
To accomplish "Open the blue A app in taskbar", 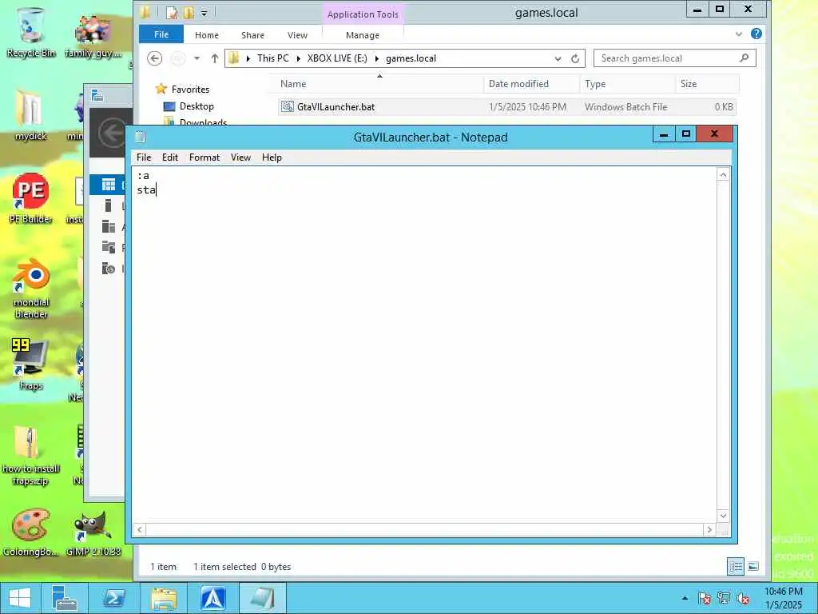I will 212,598.
